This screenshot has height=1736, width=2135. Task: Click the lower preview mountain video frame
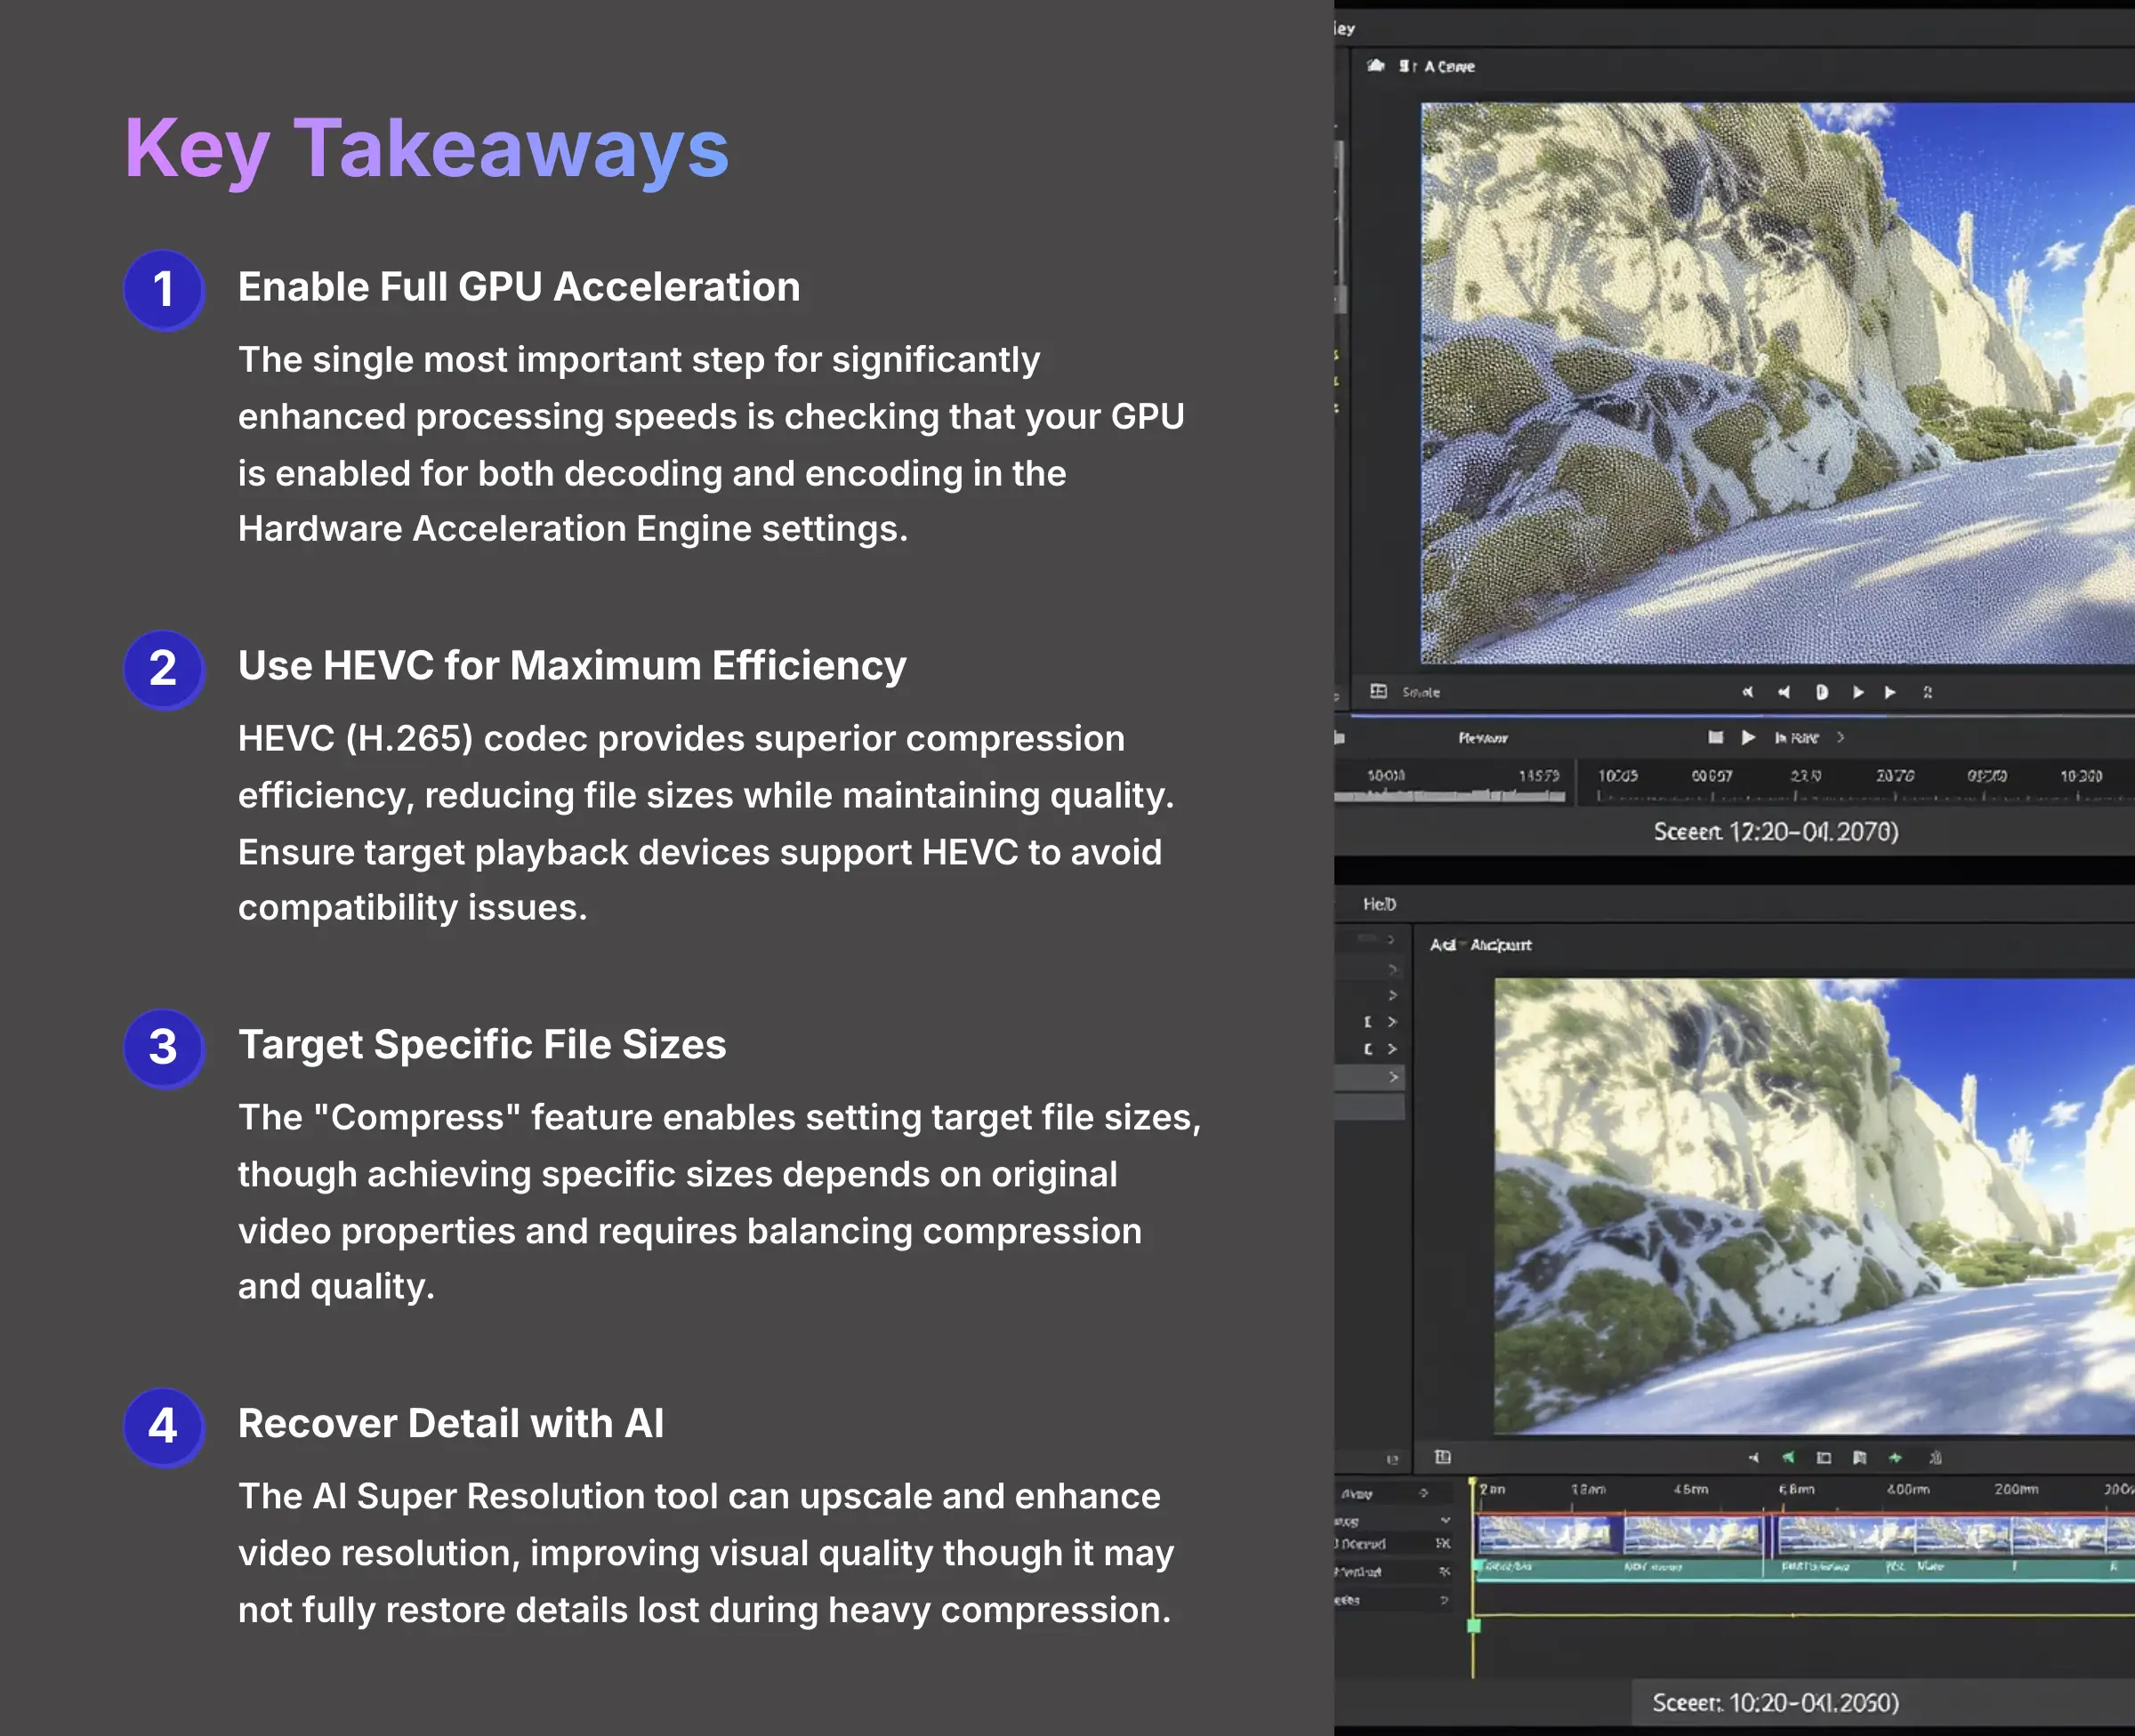[1815, 1206]
